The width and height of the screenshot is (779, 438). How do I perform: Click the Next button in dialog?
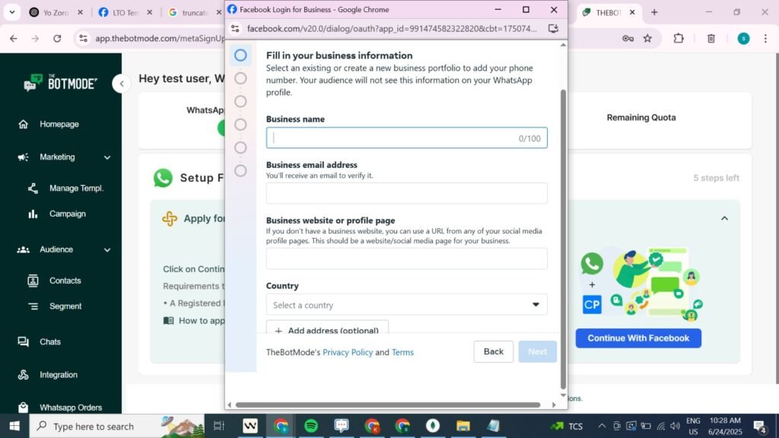537,351
